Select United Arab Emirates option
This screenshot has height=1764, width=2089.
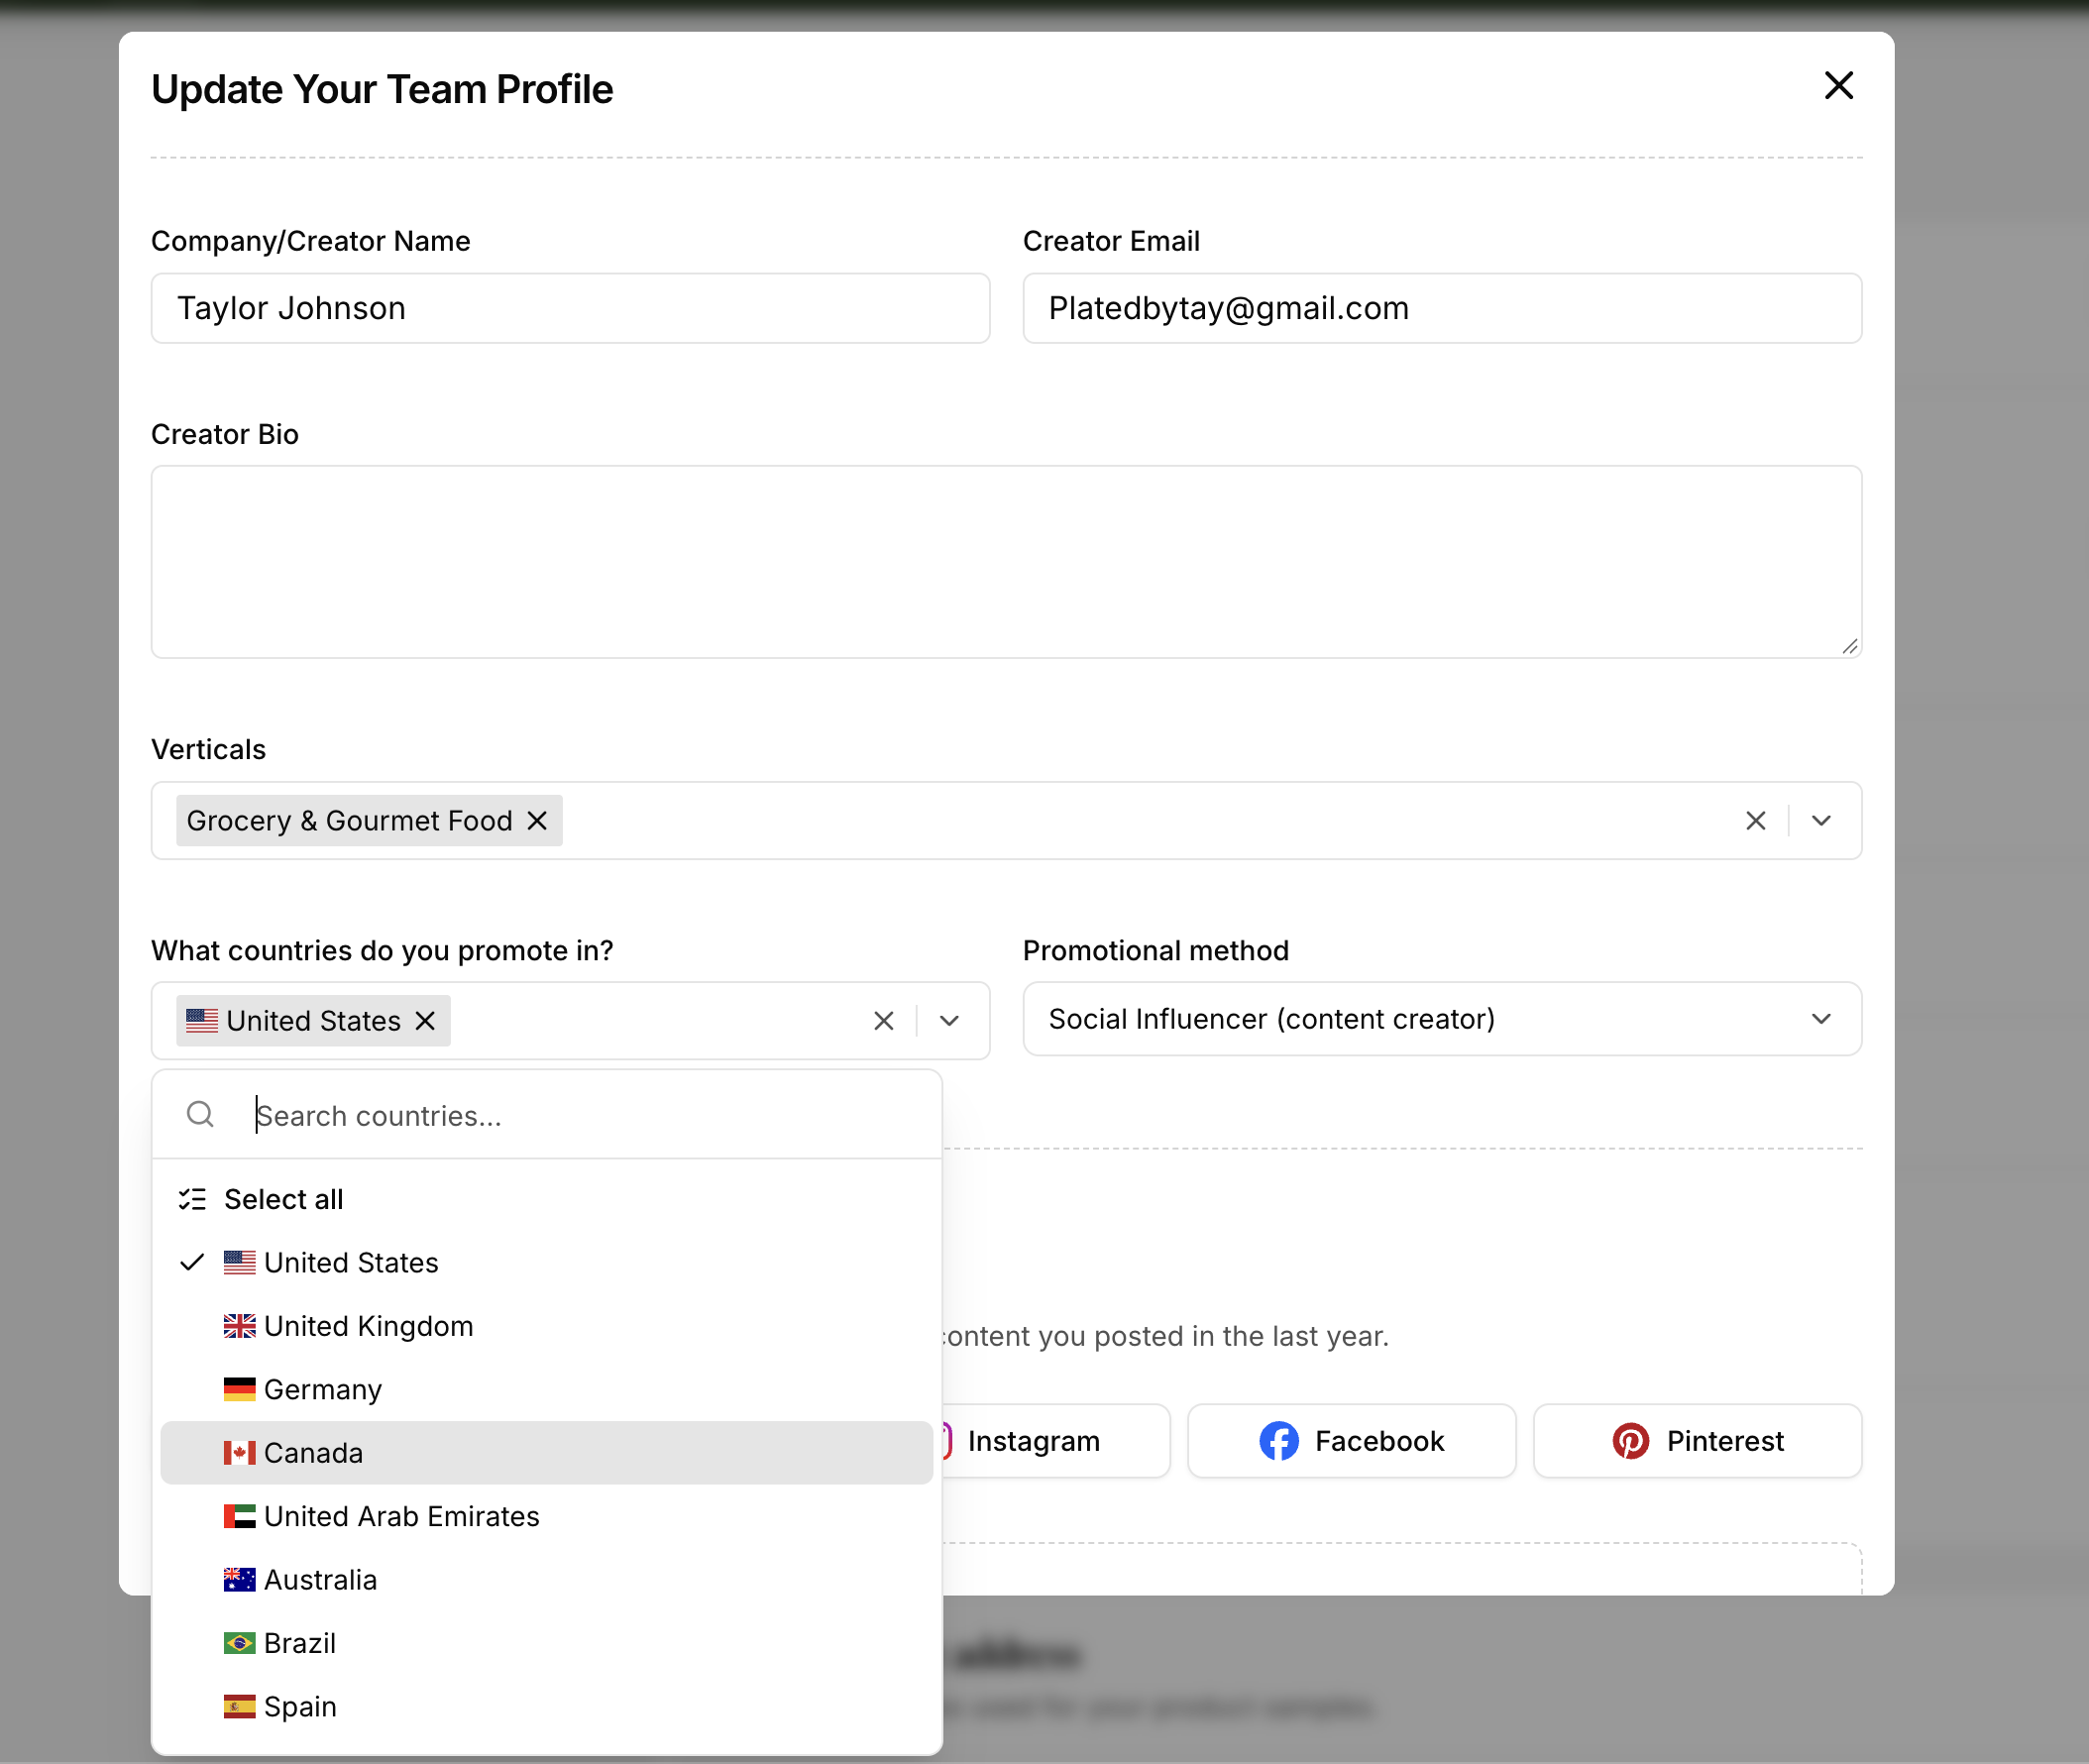(547, 1517)
